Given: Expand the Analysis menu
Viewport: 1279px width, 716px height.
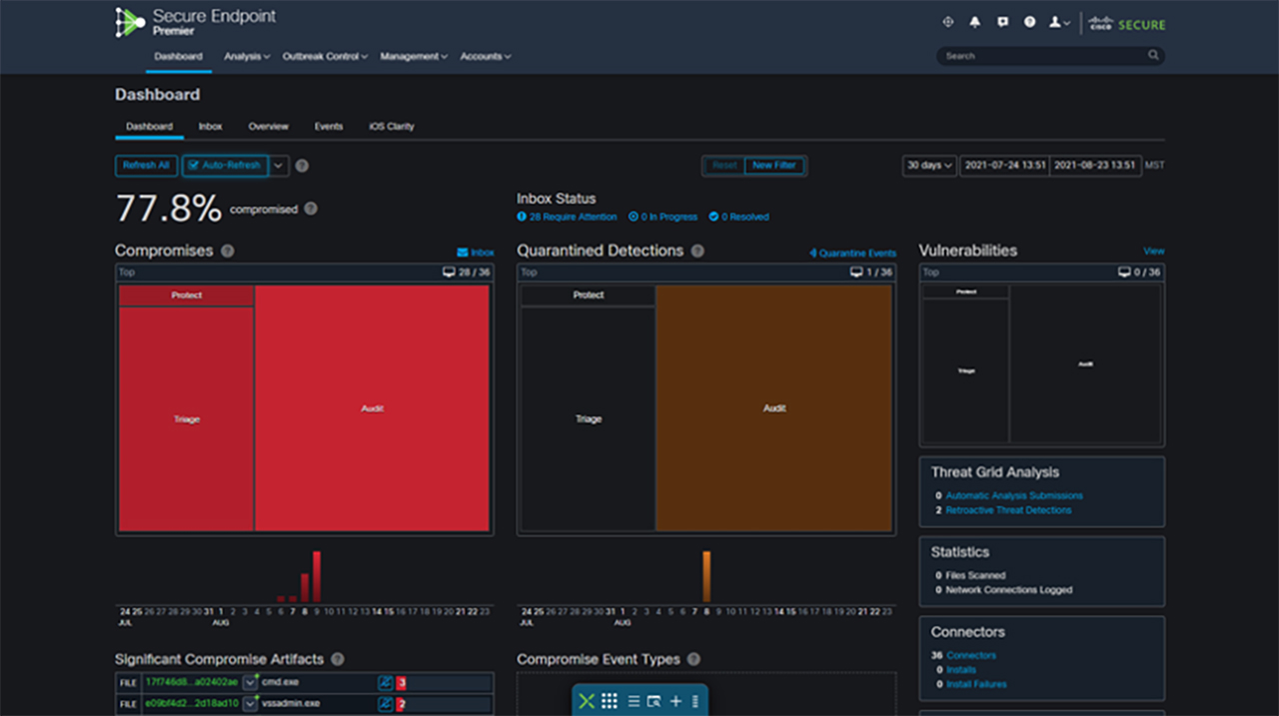Looking at the screenshot, I should pos(247,57).
